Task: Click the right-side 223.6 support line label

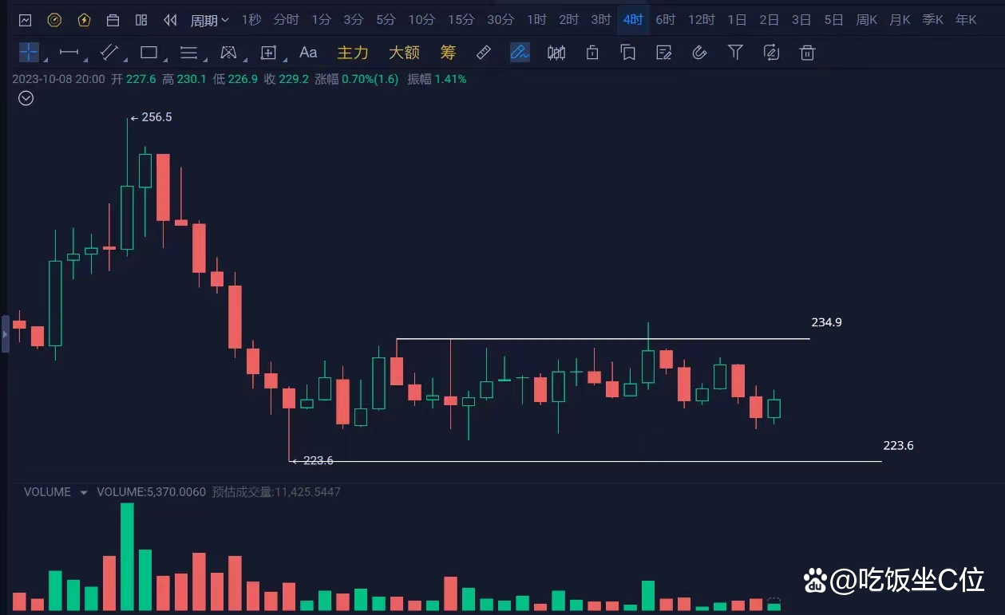Action: click(x=898, y=446)
